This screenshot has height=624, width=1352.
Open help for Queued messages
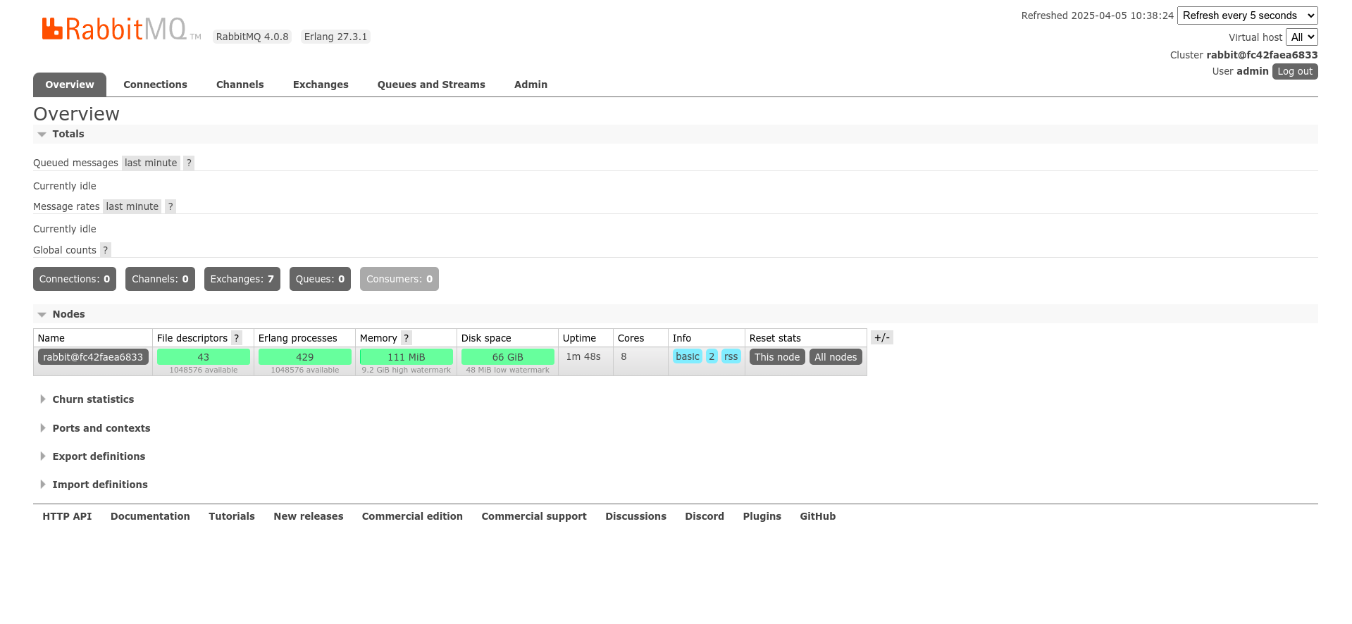tap(189, 163)
